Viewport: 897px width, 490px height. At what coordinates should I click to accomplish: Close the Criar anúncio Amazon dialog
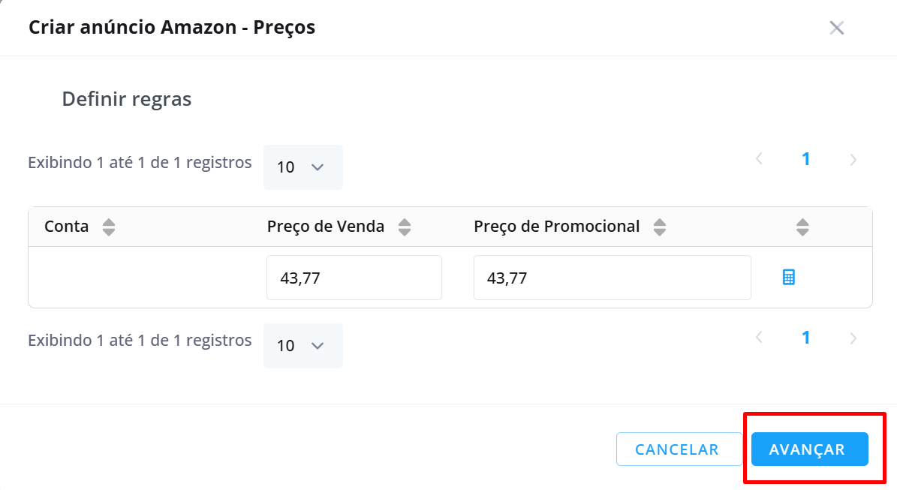(836, 28)
